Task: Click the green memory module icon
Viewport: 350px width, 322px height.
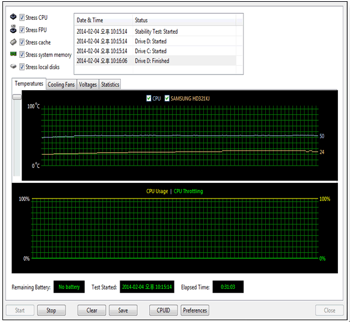Action: (x=13, y=54)
